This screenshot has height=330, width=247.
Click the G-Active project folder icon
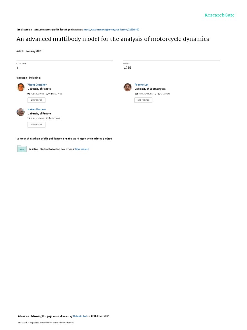click(x=22, y=149)
